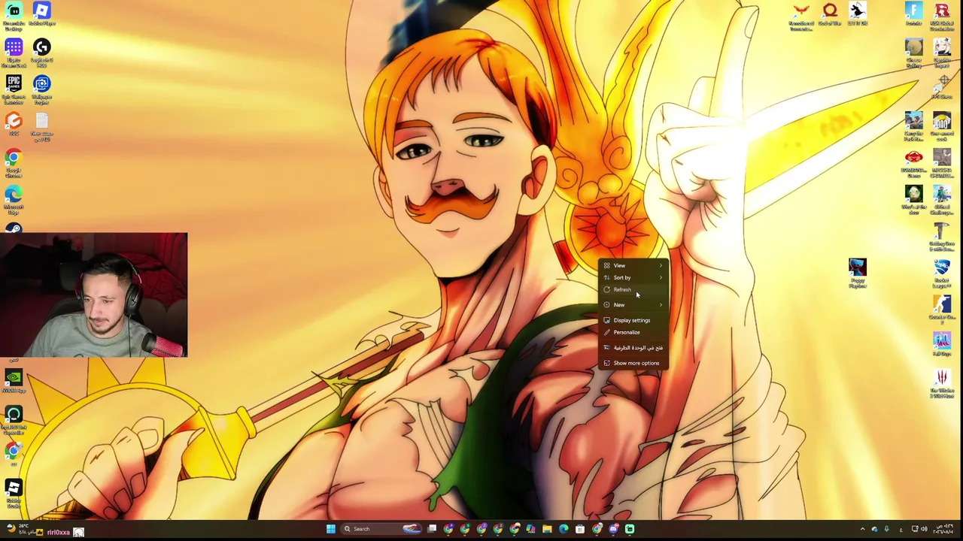Open the Wallpaper Engine shortcut
This screenshot has width=963, height=541.
[x=41, y=89]
